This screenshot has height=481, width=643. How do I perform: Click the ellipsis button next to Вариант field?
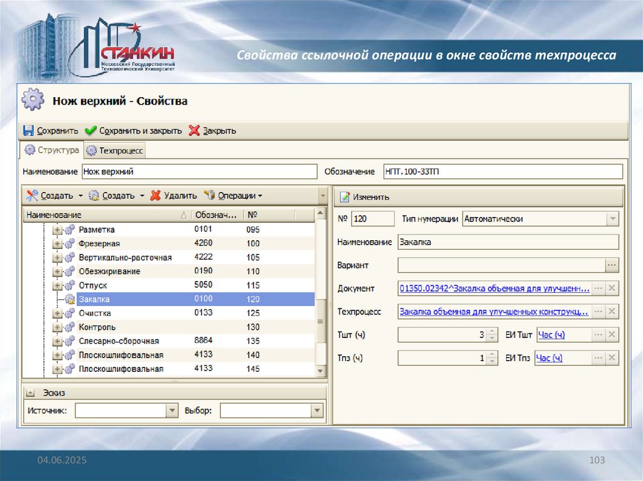point(612,265)
